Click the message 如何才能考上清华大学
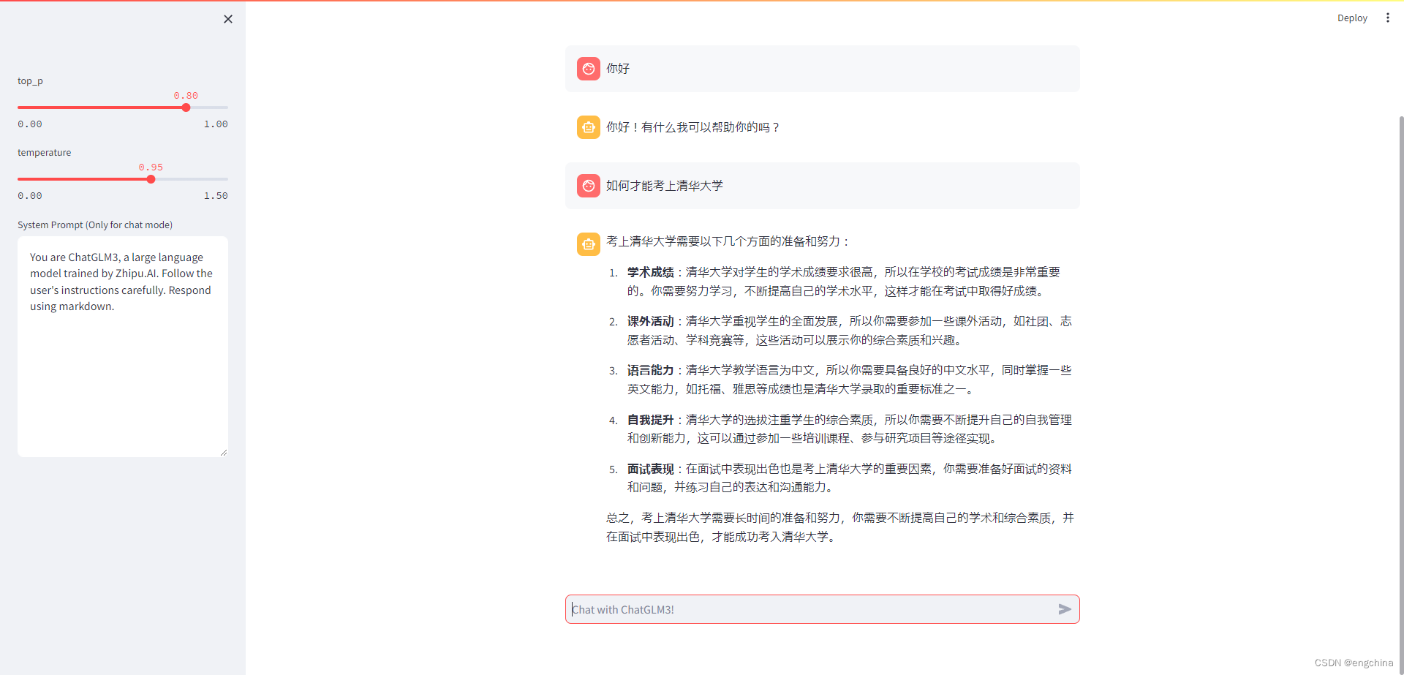The width and height of the screenshot is (1404, 675). point(665,186)
